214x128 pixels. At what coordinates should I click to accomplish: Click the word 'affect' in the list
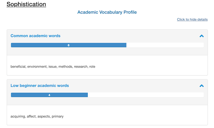coord(31,116)
